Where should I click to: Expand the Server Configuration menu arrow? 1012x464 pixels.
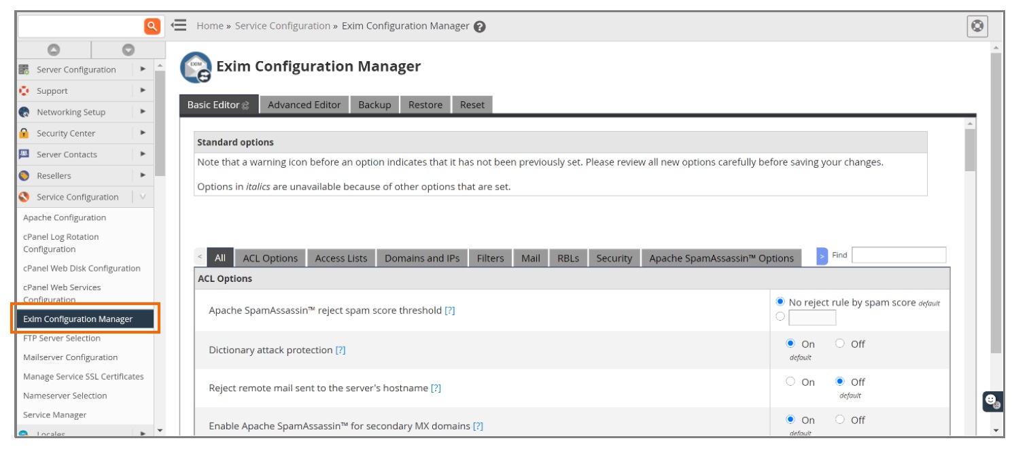tap(143, 69)
